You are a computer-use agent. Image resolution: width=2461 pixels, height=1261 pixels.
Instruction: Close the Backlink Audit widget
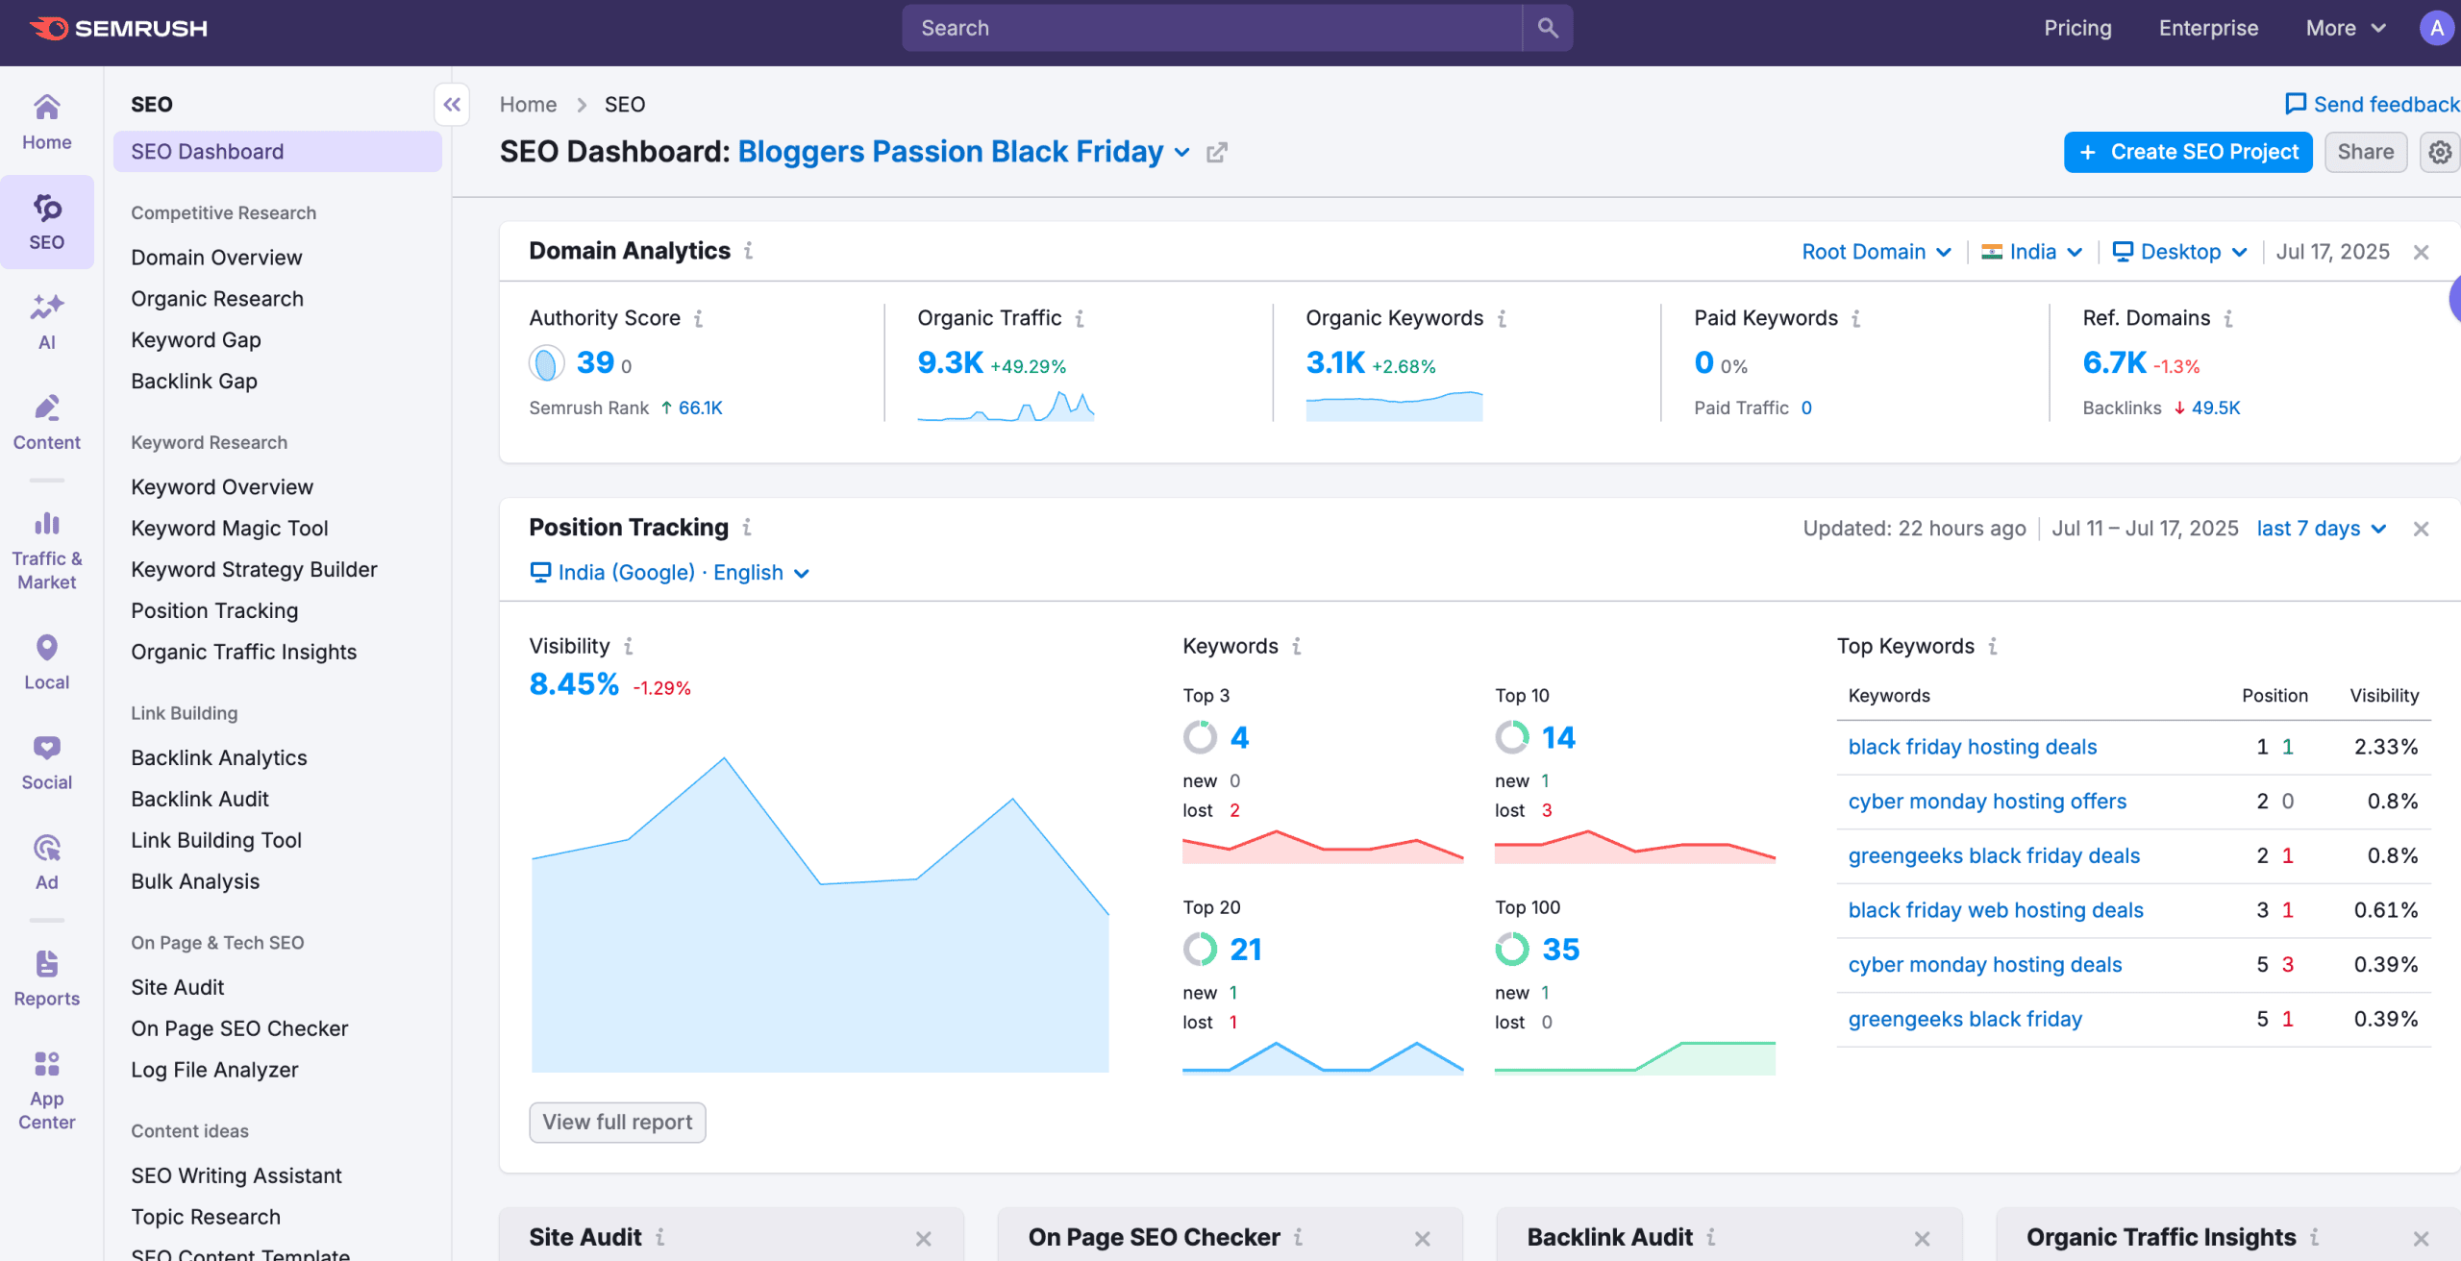1923,1239
